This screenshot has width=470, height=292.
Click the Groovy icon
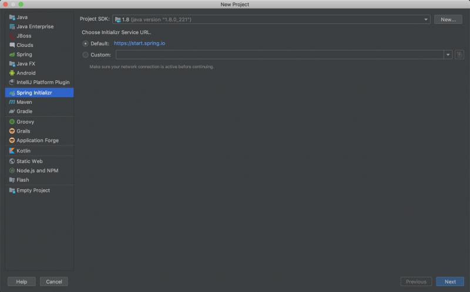coord(12,122)
